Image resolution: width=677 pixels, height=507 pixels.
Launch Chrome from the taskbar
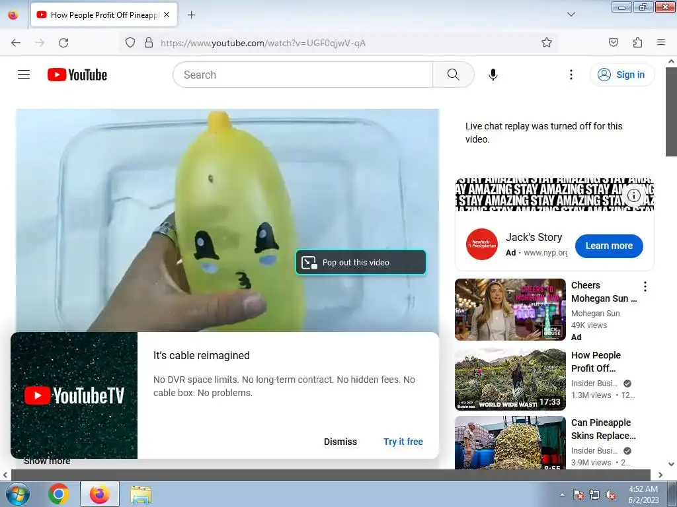(x=59, y=494)
